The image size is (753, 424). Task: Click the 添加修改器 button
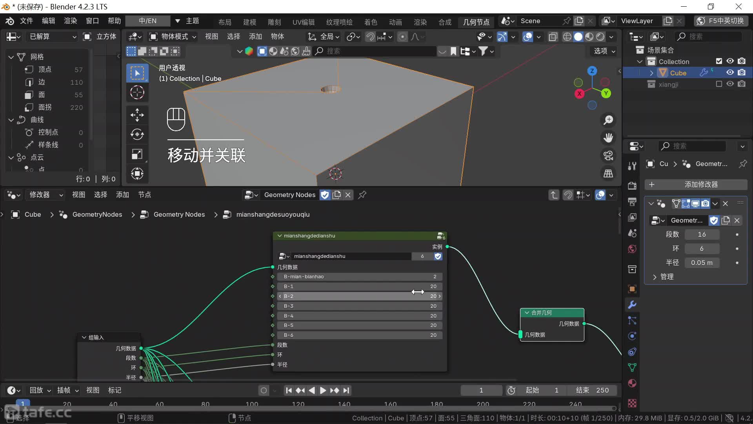(696, 185)
